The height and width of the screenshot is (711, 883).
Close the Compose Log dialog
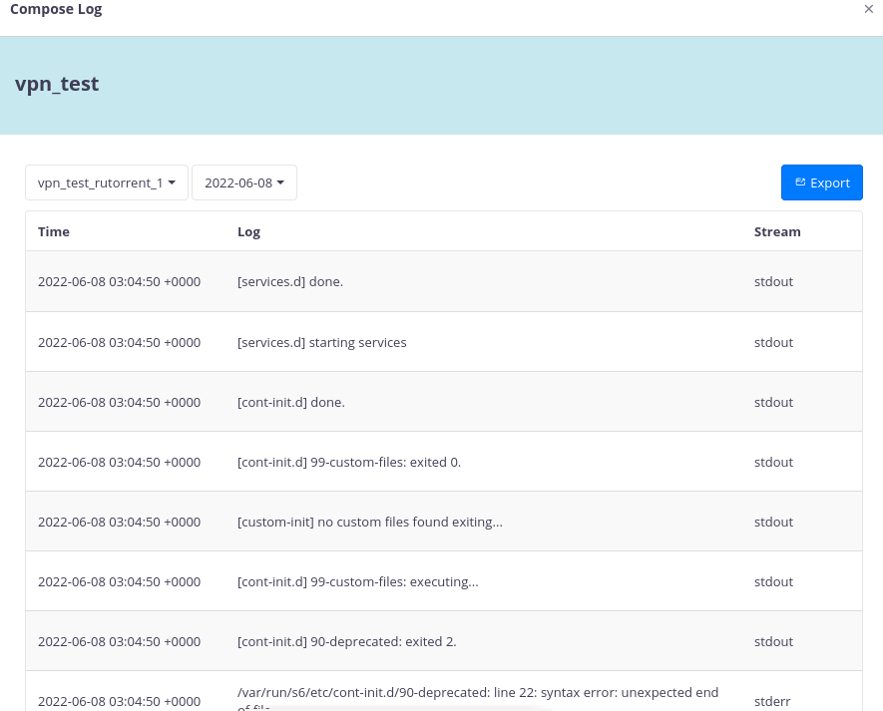pyautogui.click(x=868, y=9)
